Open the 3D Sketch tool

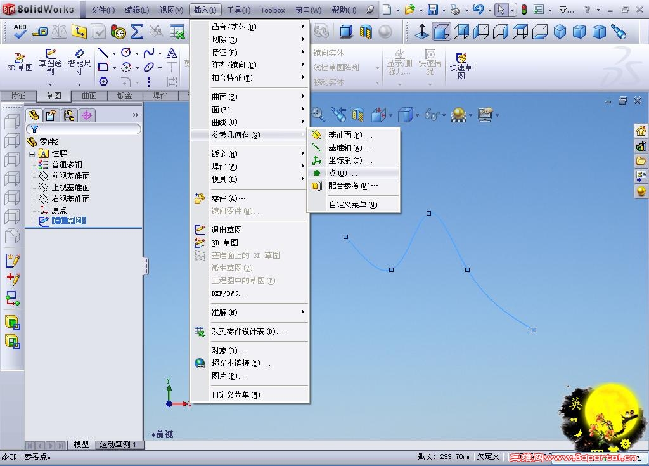20,61
